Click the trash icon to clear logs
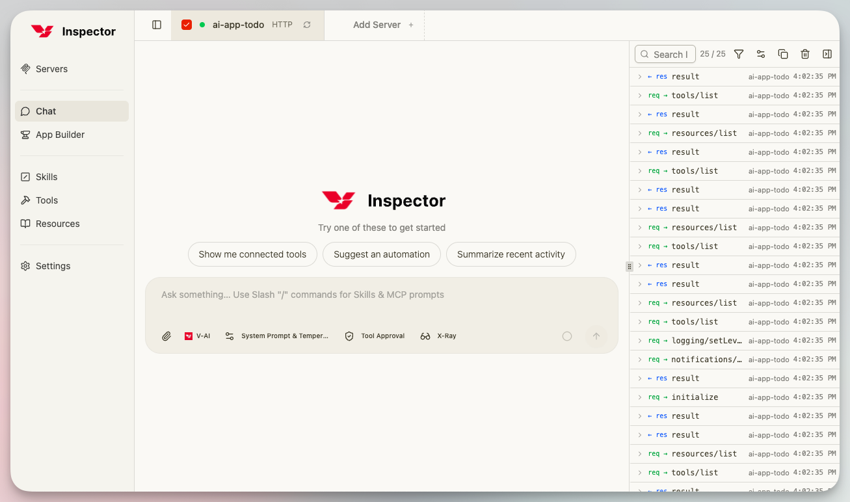 (x=805, y=54)
